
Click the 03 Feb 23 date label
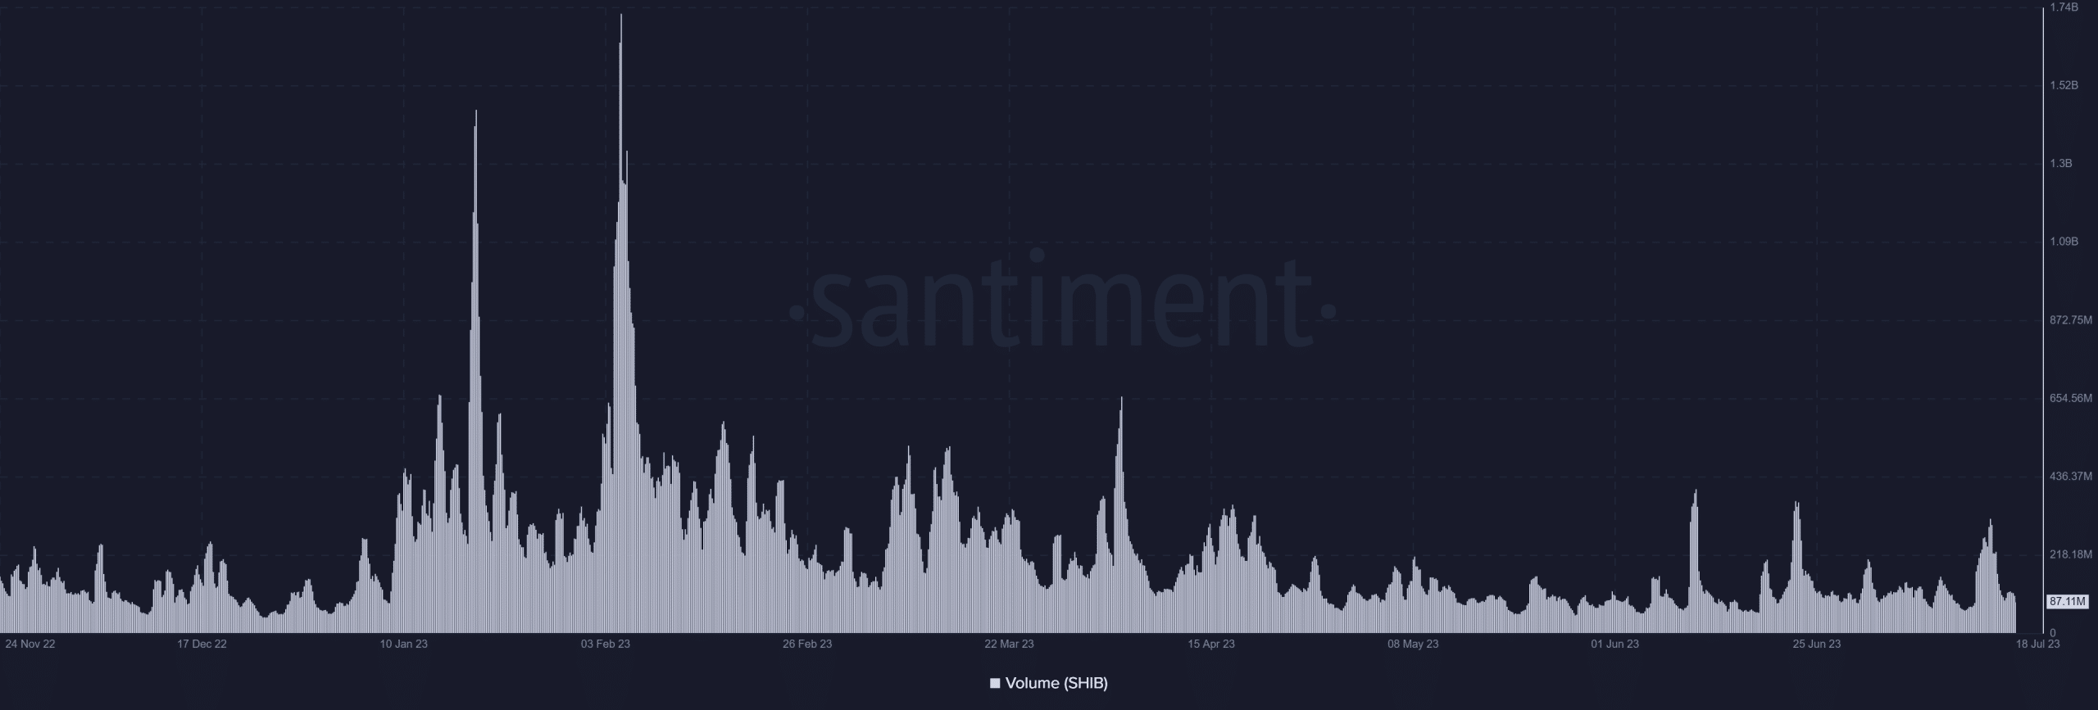[x=606, y=644]
